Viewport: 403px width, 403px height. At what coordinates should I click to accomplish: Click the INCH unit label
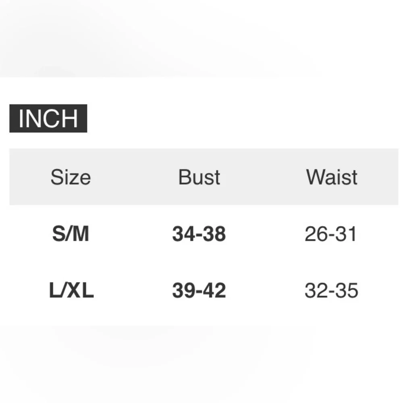48,118
